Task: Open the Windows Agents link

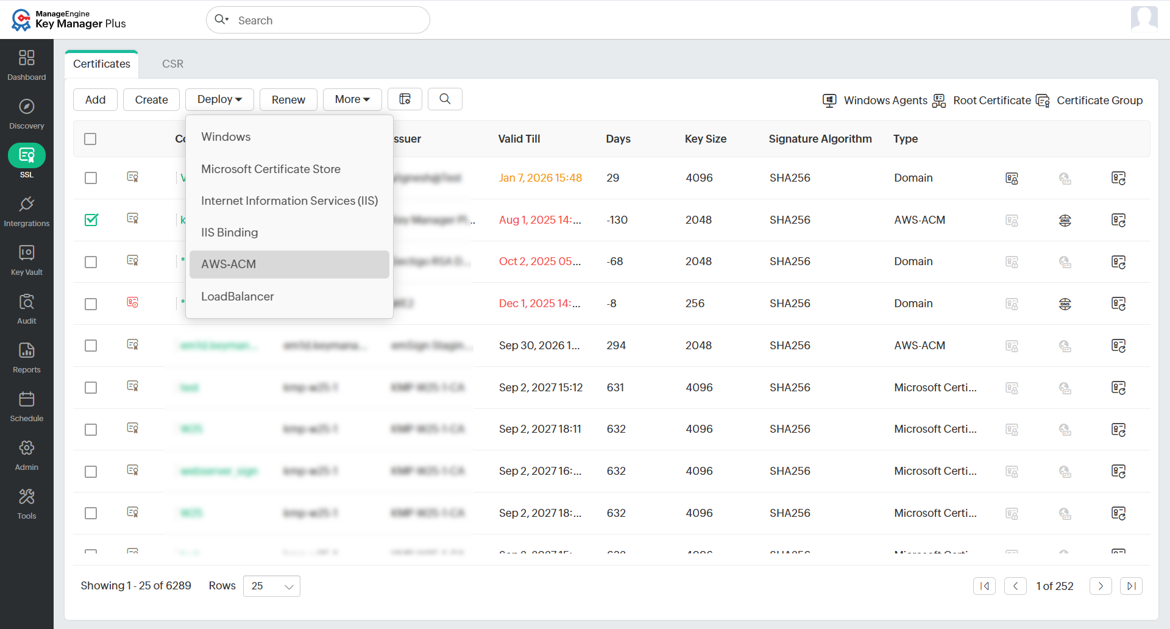Action: [874, 101]
